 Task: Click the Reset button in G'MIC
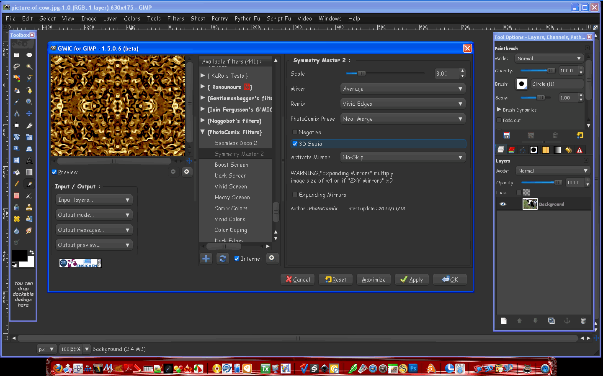[336, 279]
